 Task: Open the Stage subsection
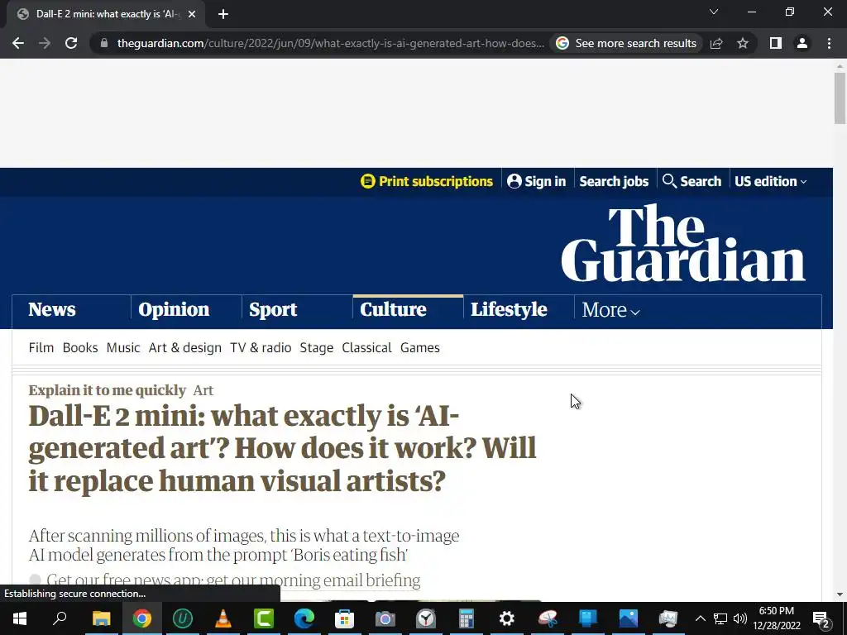(x=317, y=348)
